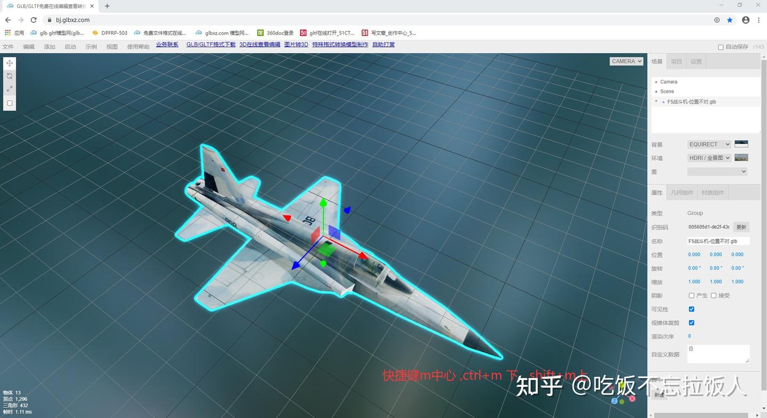
Task: Click the 自定义数据 user data textarea
Action: [719, 354]
